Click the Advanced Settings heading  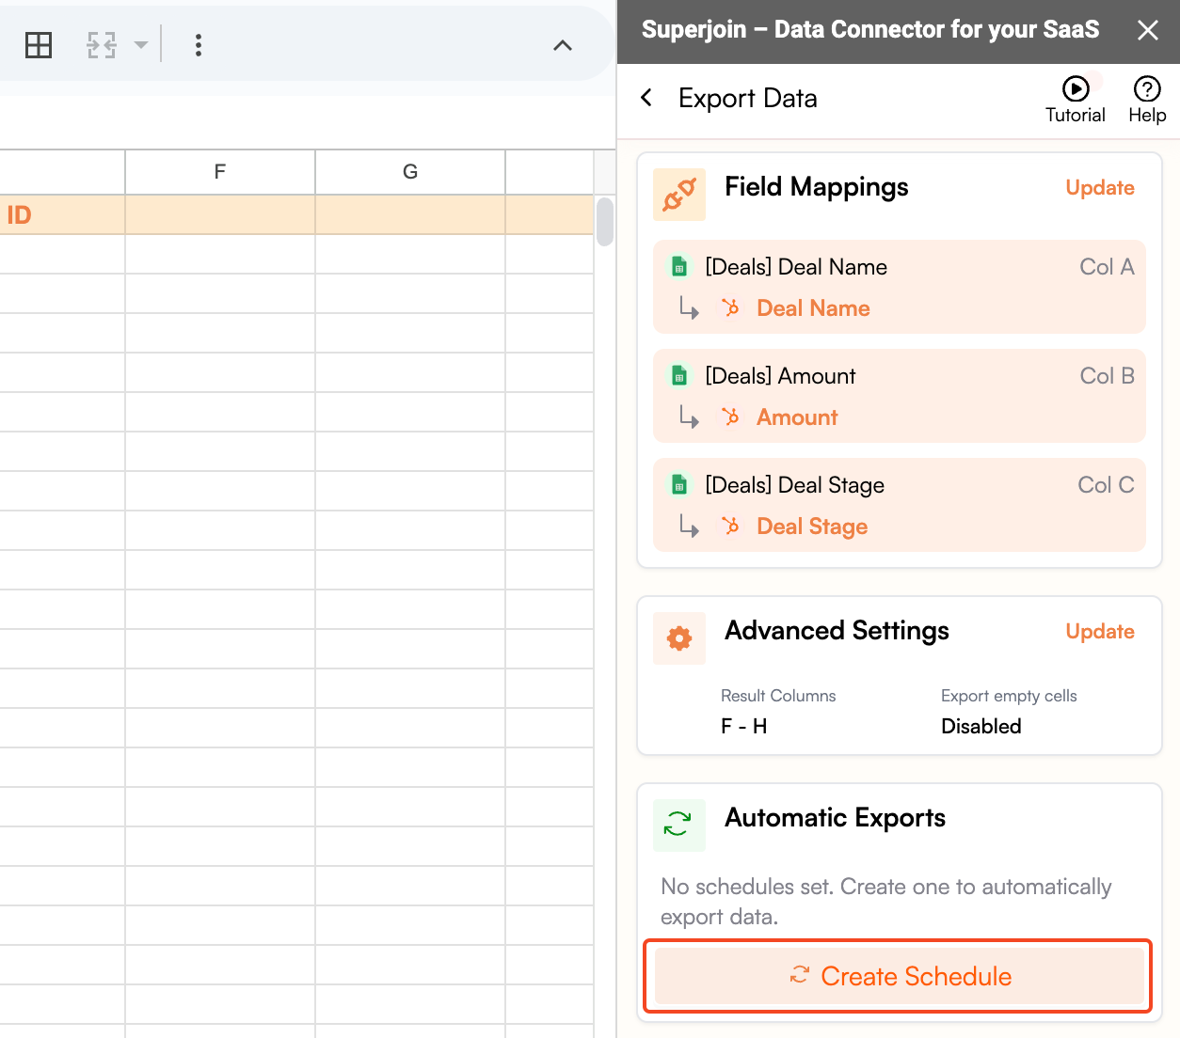tap(837, 631)
